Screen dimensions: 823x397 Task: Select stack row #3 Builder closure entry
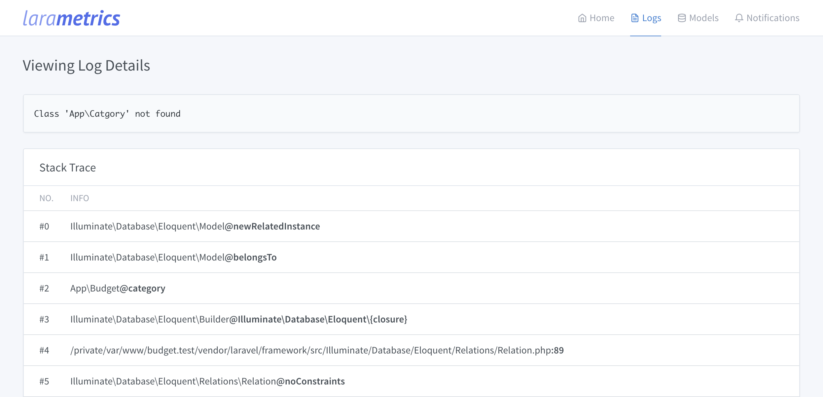[238, 319]
